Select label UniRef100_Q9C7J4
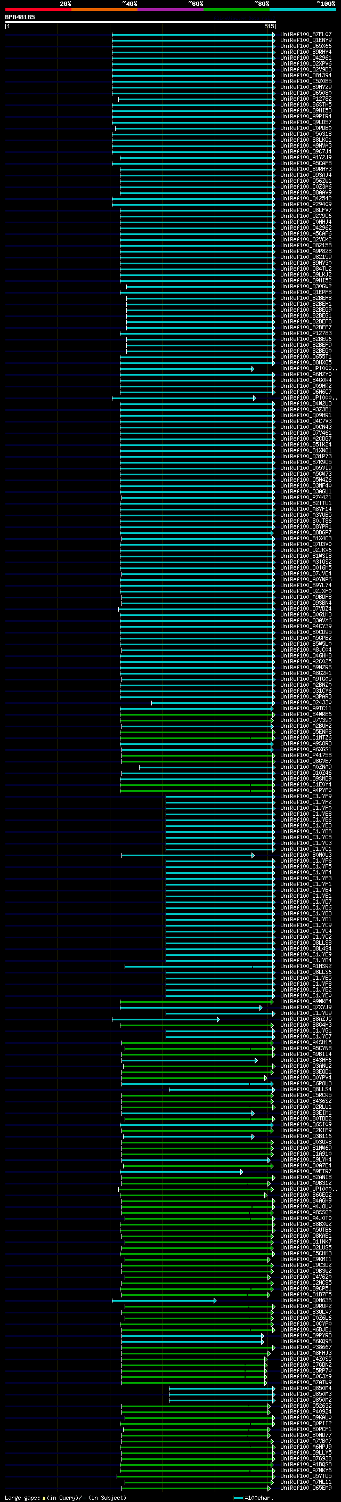 point(306,152)
